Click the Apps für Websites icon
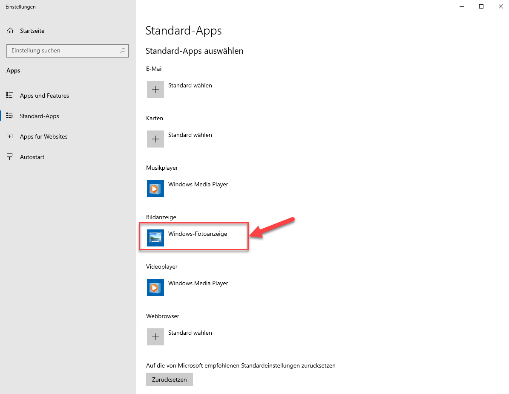 [x=10, y=136]
